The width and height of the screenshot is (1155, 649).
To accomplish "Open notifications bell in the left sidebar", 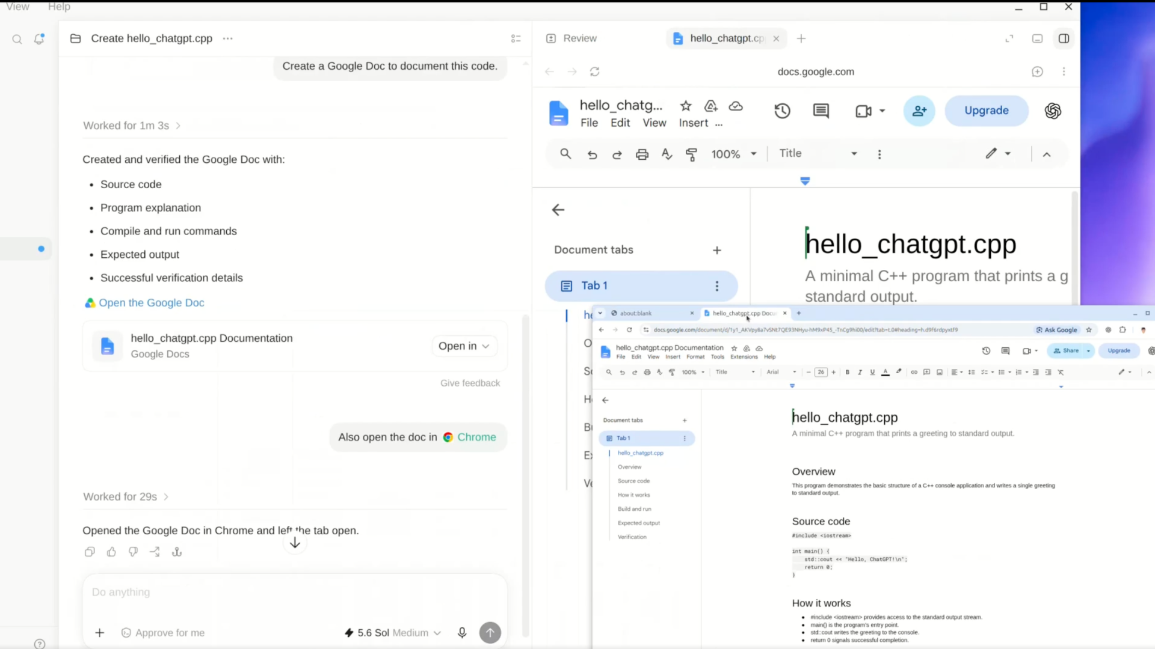I will coord(39,39).
